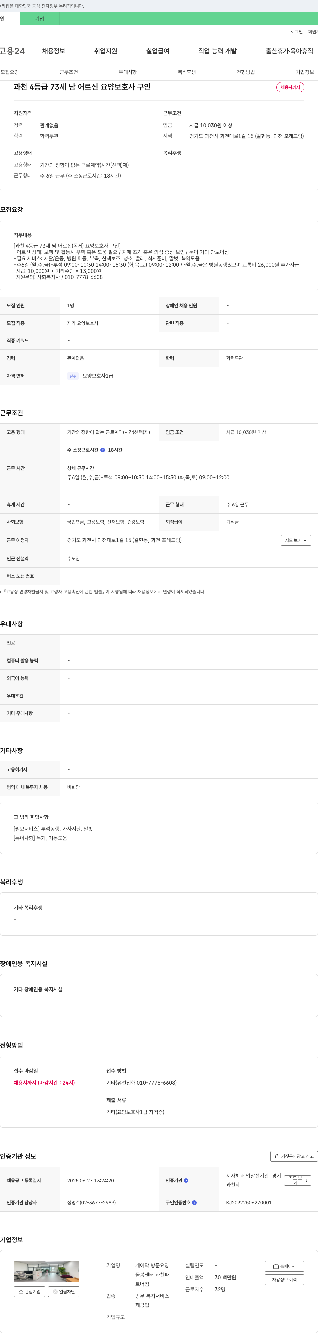Click the 회원가입 link
318x1333 pixels.
[x=313, y=32]
